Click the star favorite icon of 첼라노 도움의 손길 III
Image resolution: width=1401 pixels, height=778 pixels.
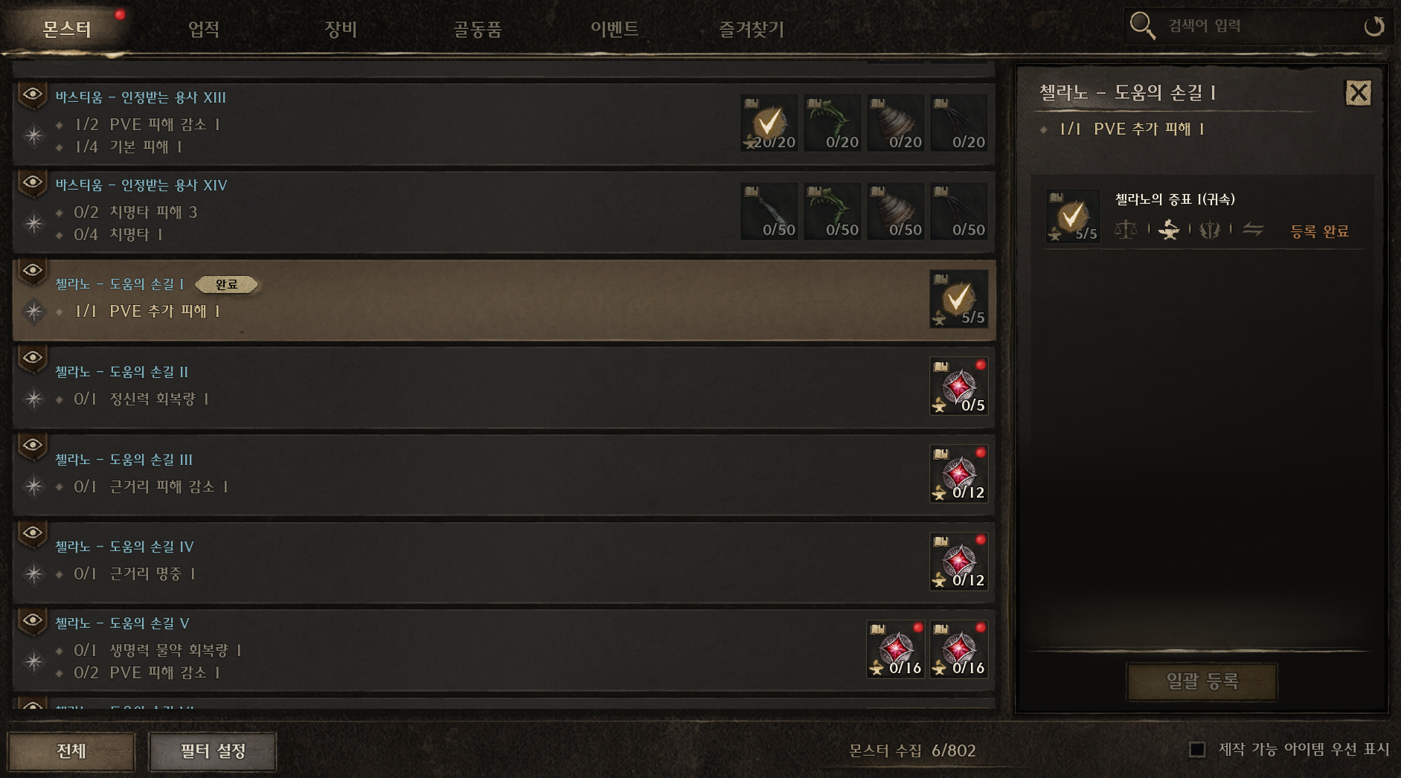pyautogui.click(x=33, y=486)
